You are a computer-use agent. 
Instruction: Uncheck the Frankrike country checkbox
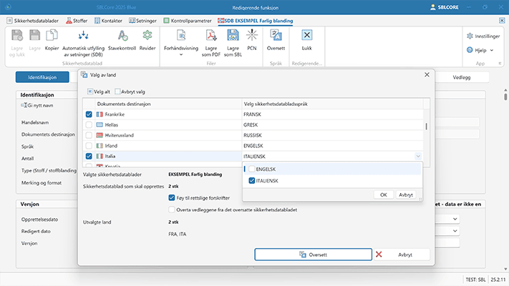89,114
